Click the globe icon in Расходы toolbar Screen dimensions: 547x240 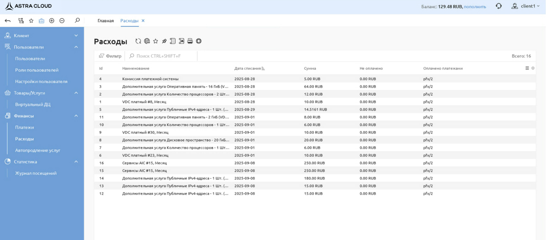pos(147,41)
